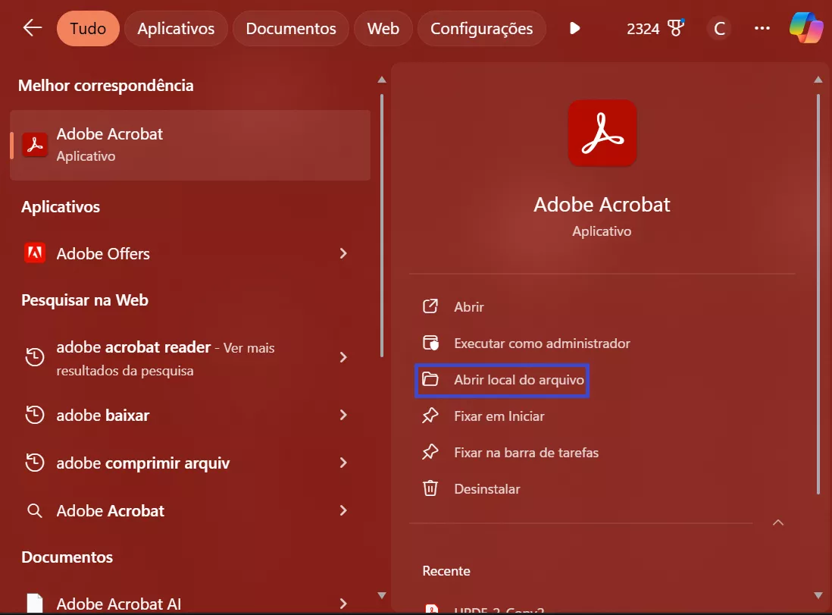
Task: Click the Executar como administrador shield icon
Action: (430, 343)
